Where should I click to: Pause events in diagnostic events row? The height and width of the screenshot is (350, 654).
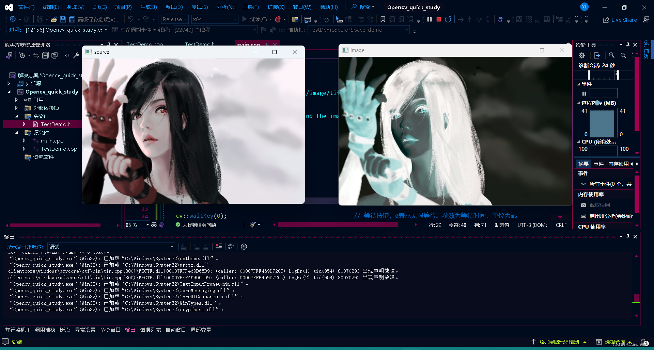(584, 94)
